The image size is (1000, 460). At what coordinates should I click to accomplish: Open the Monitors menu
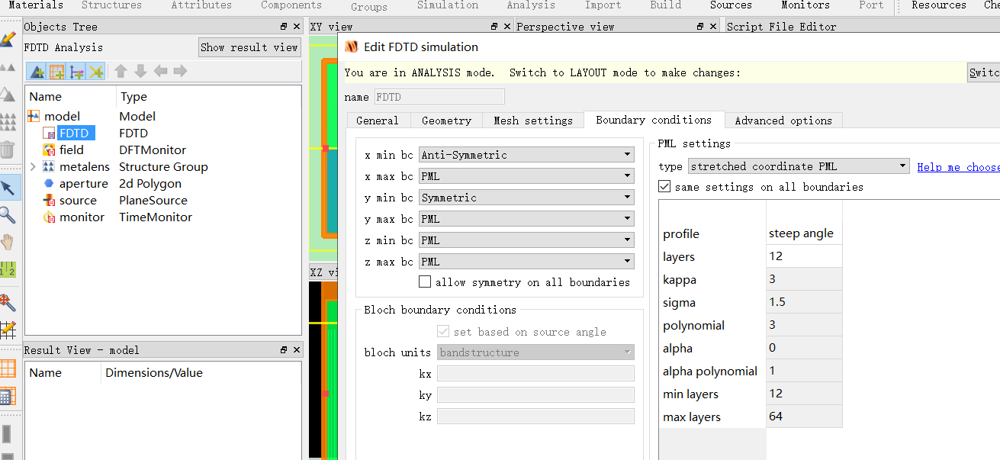[x=805, y=5]
